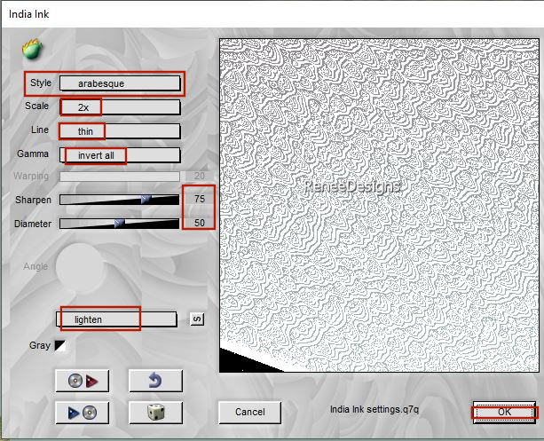This screenshot has width=544, height=441.
Task: Click the Diameter value field showing 50
Action: [200, 223]
